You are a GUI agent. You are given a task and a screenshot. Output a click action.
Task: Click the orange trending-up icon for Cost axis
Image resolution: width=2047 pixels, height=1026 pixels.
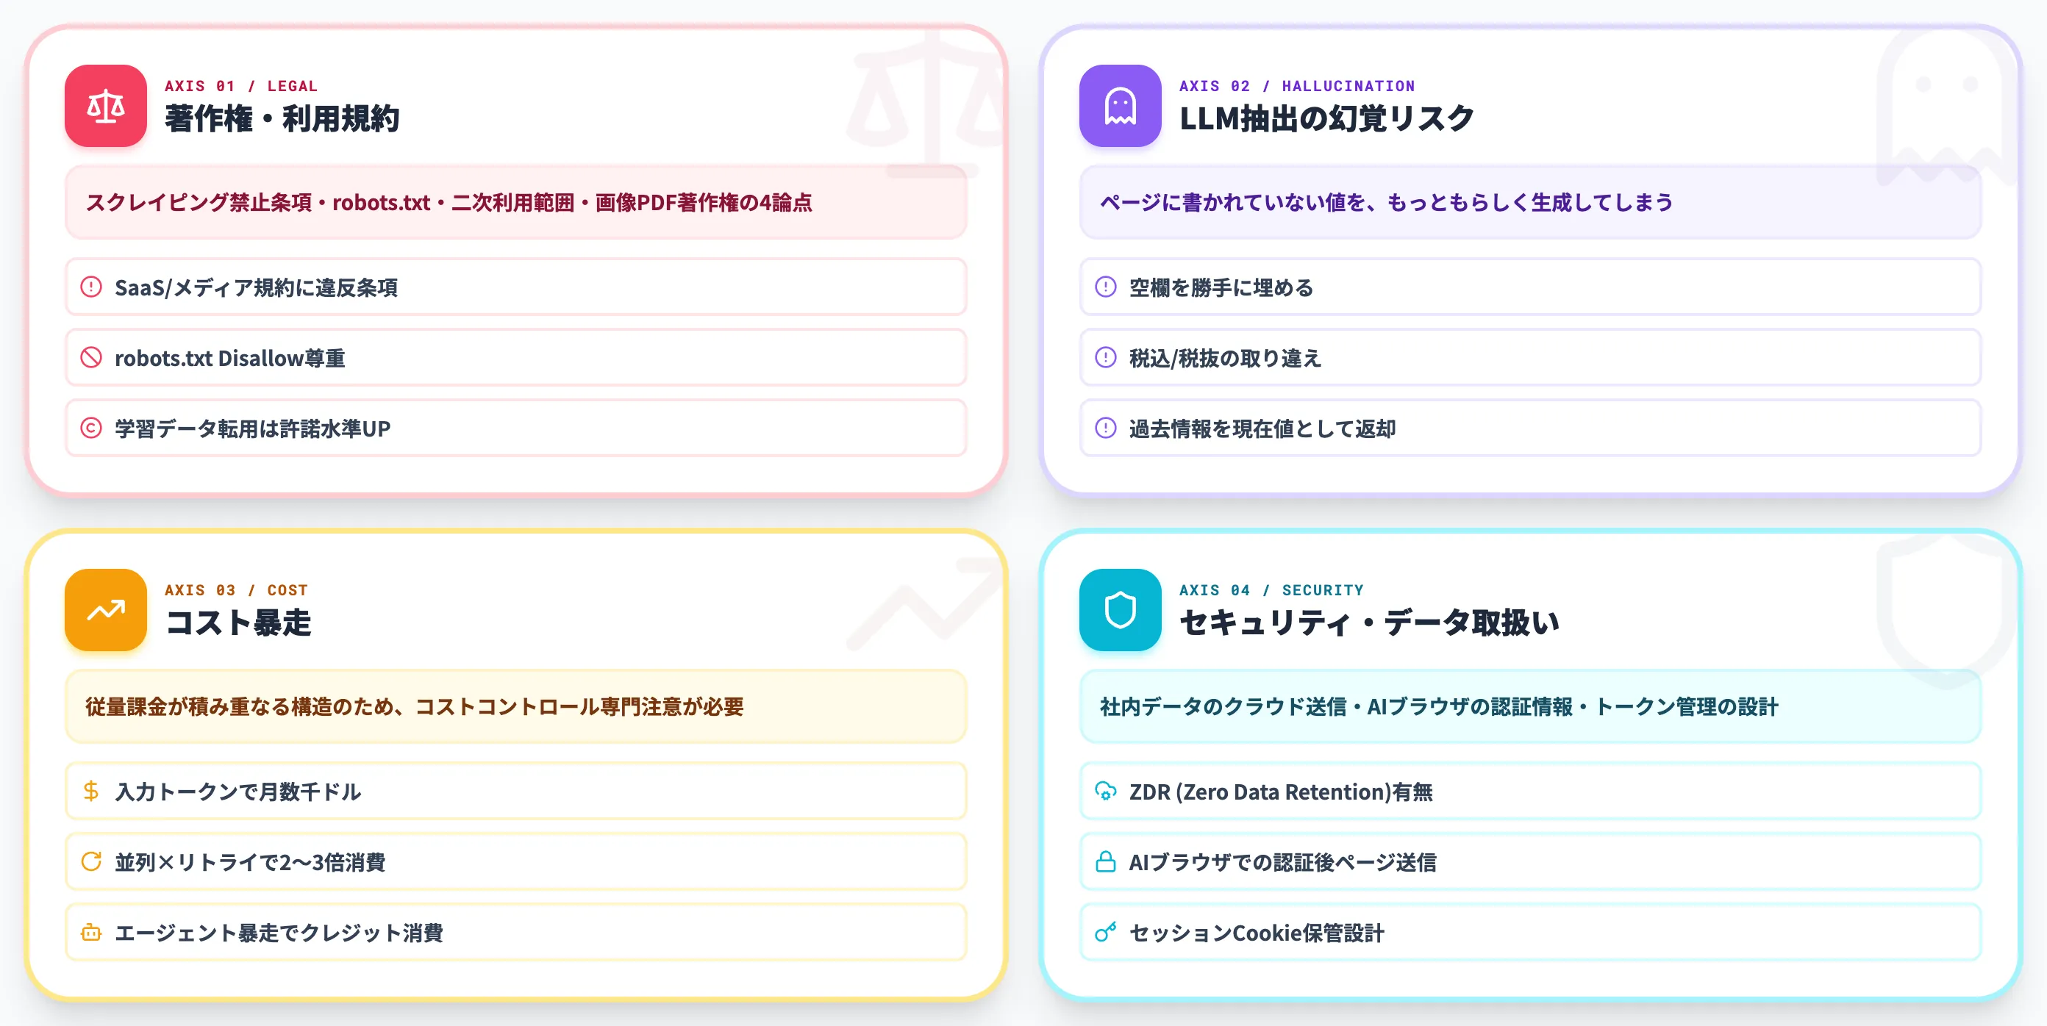point(106,610)
